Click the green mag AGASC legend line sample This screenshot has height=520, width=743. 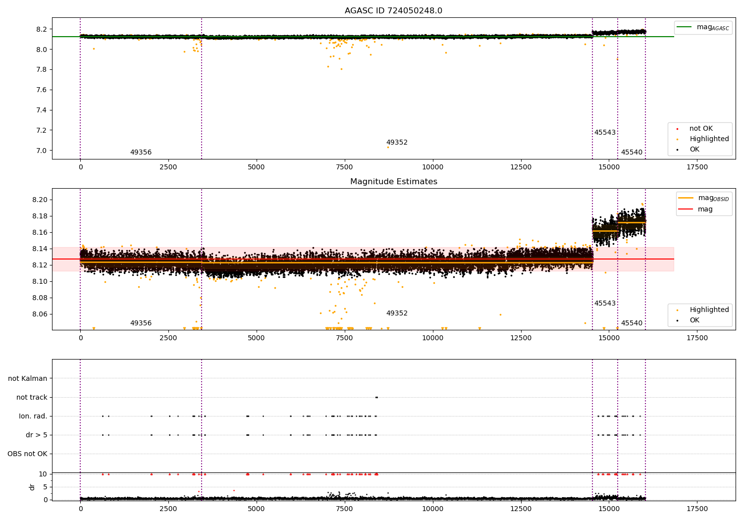tap(684, 27)
